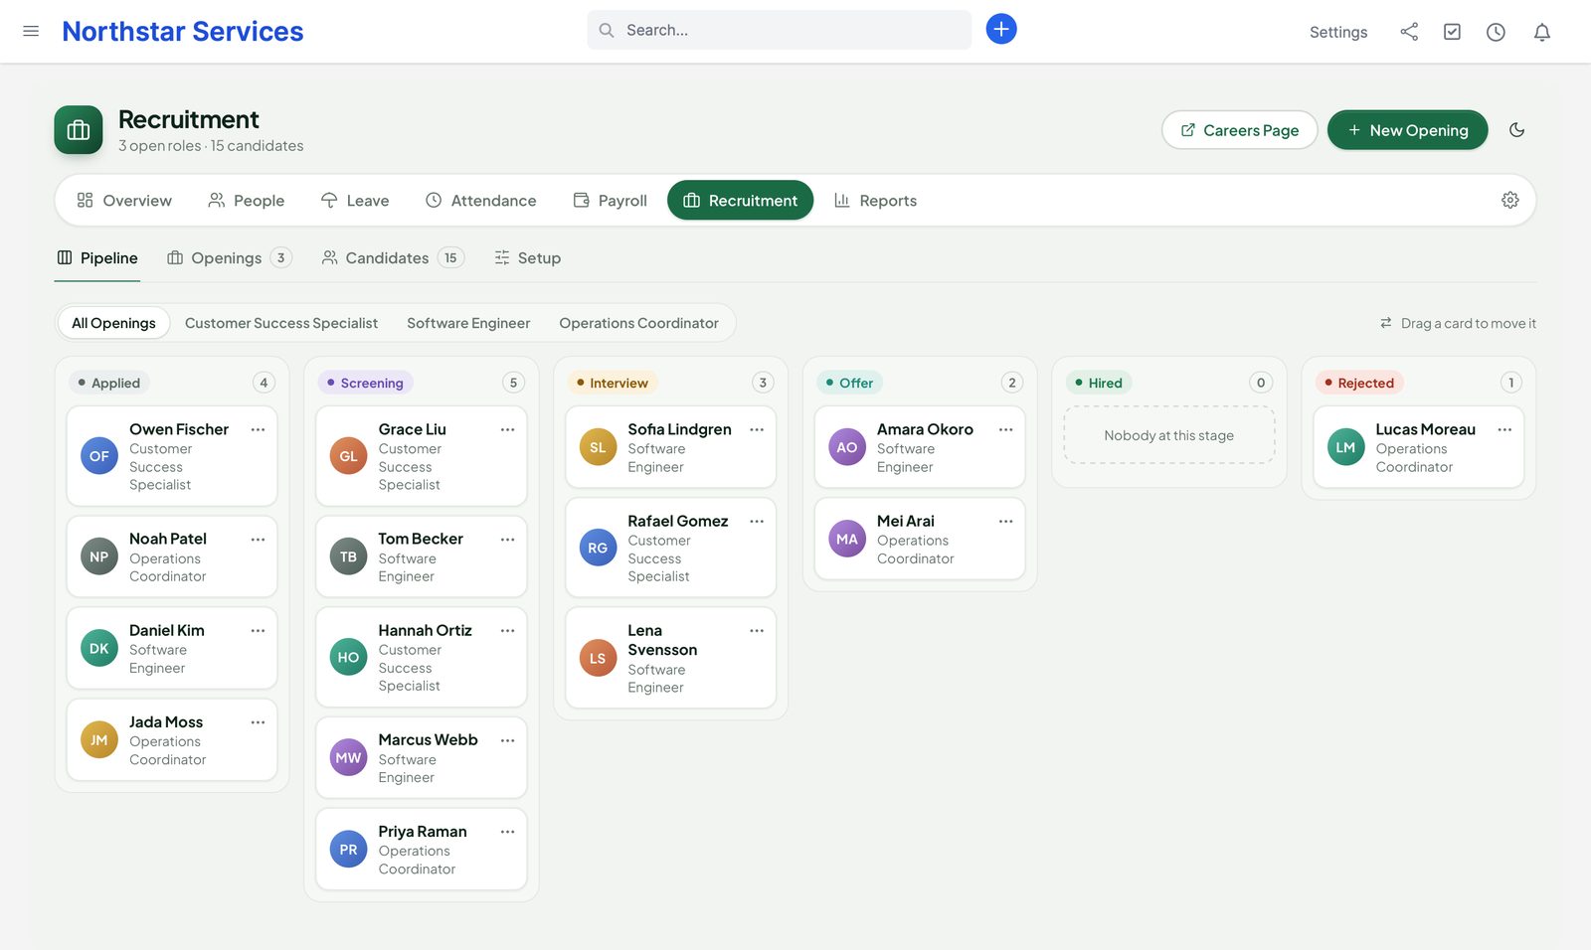Open the Reports tab
This screenshot has width=1591, height=950.
coord(875,200)
